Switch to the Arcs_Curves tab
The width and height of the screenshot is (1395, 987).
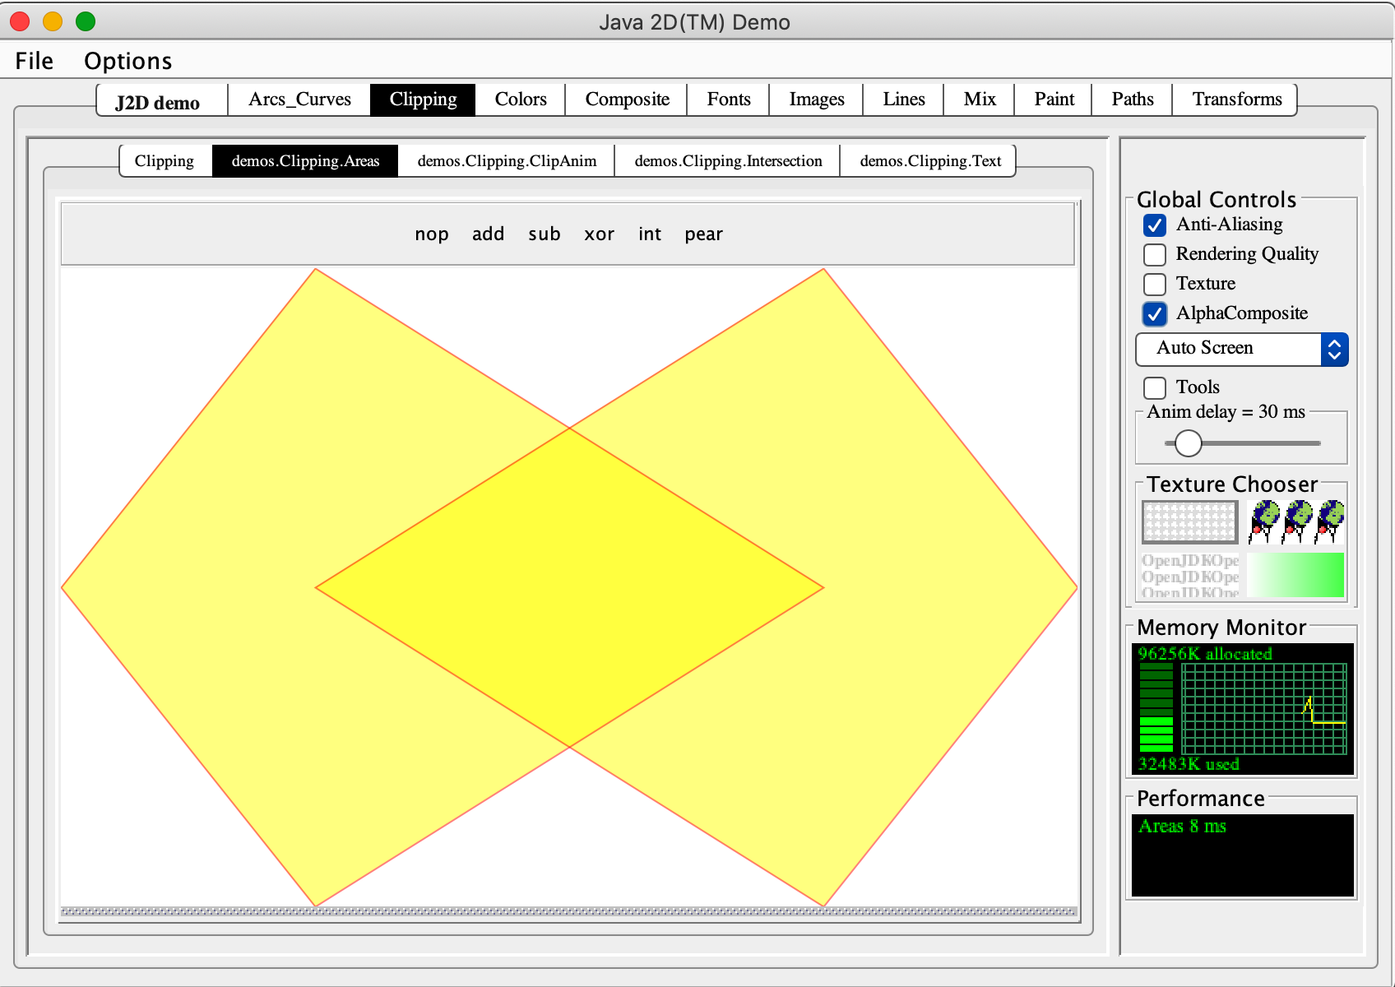[x=299, y=100]
